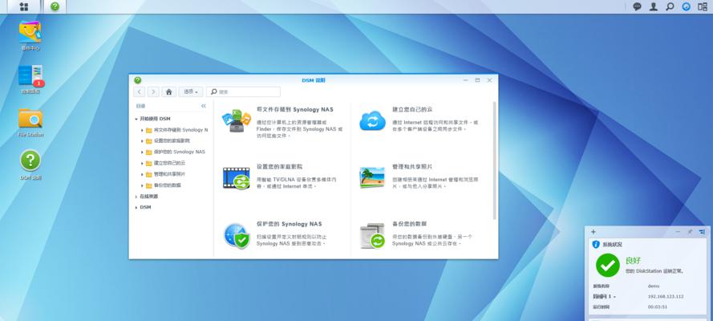
Task: Click the Help window vertical scrollbar
Action: point(495,160)
